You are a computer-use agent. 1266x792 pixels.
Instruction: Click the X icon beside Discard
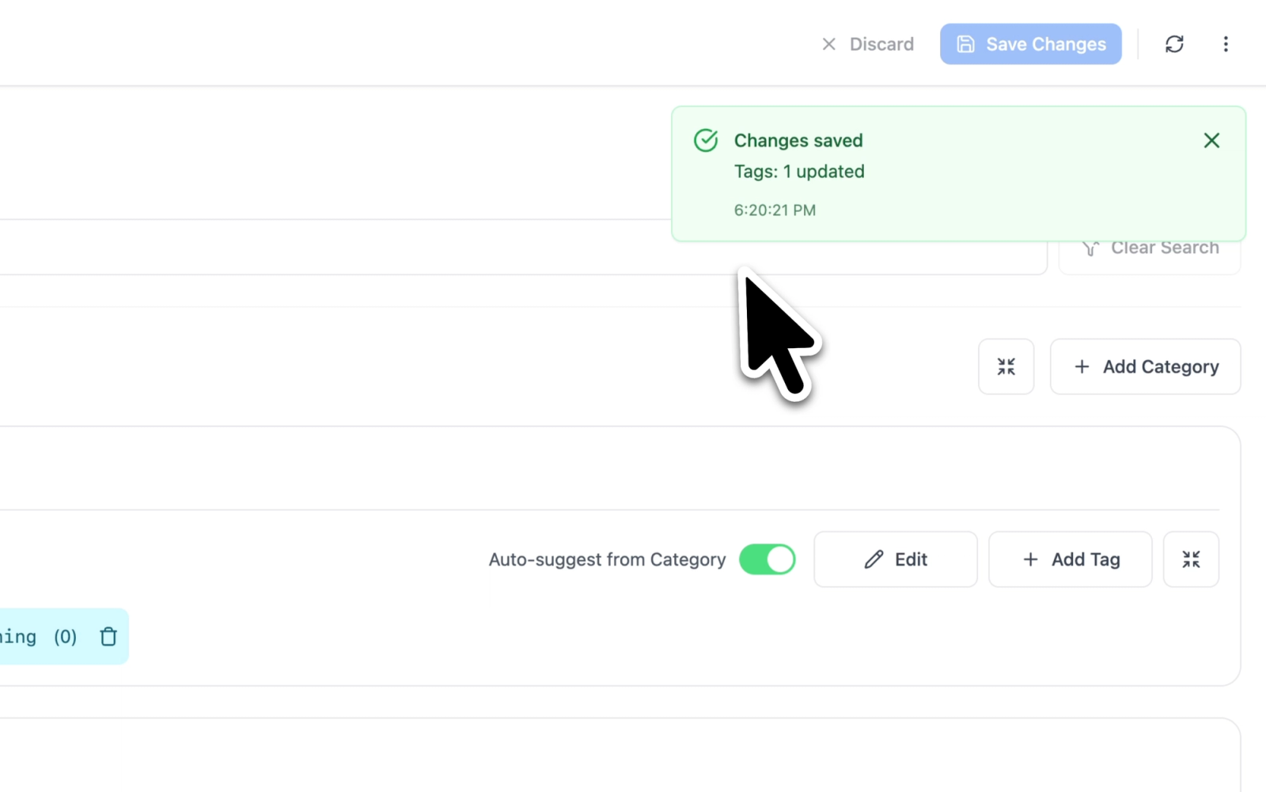coord(828,44)
